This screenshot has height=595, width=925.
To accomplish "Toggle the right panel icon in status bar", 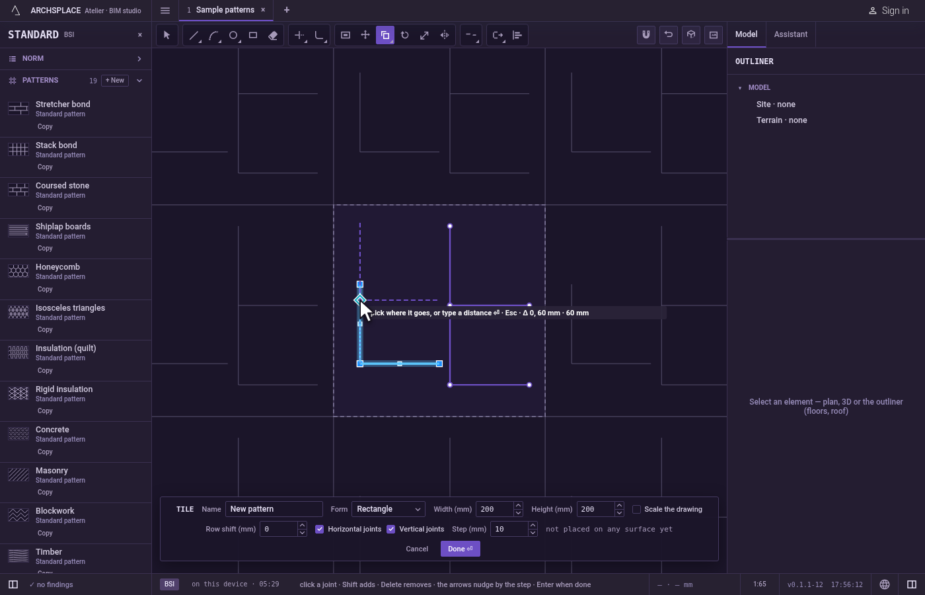I will click(x=912, y=584).
